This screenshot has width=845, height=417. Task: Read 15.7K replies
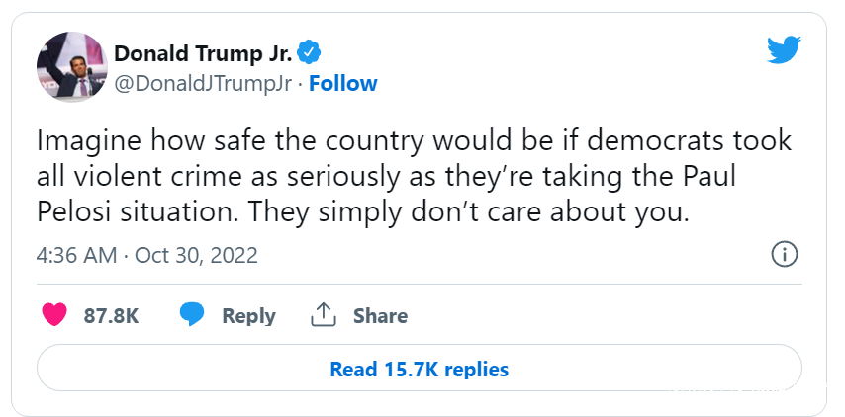(x=419, y=369)
